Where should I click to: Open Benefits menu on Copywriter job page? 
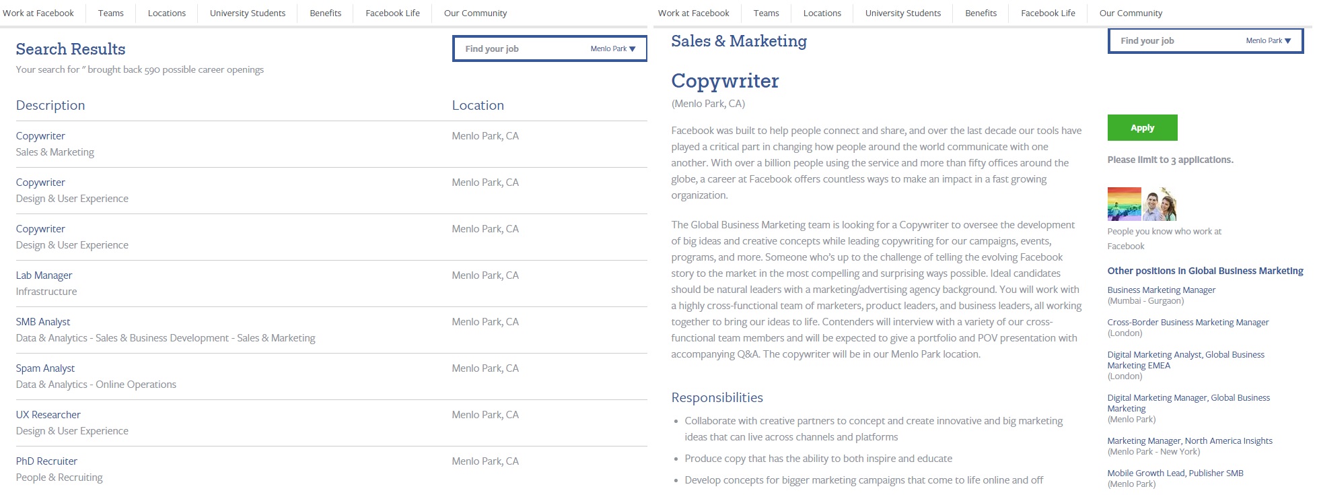(981, 13)
